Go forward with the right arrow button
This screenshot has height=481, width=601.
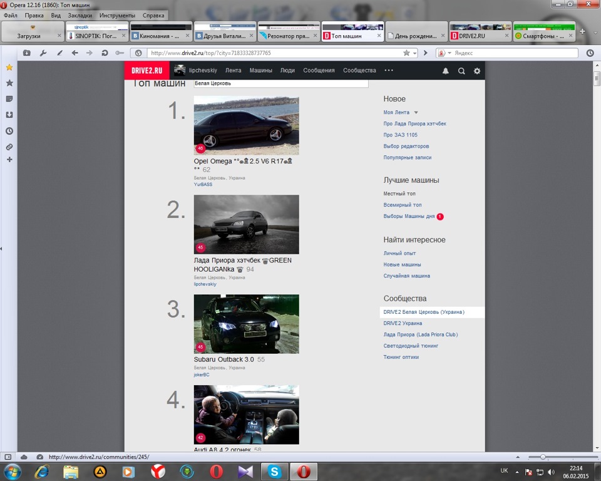(x=90, y=53)
